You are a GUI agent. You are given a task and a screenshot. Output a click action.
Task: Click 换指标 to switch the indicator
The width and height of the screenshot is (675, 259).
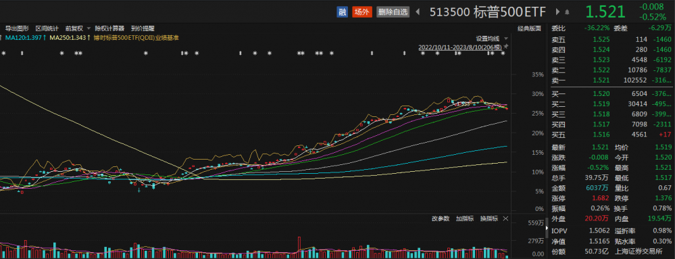point(489,218)
